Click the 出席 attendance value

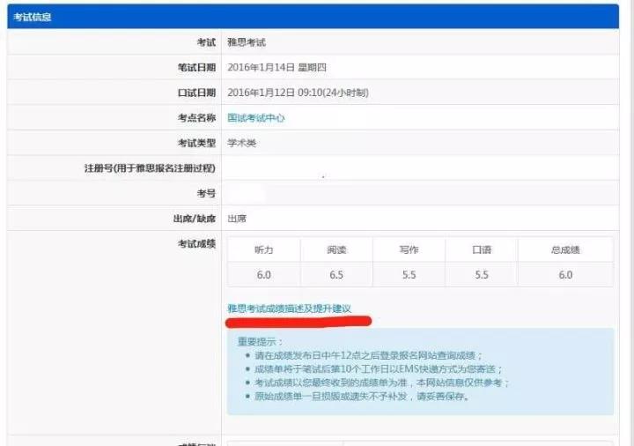[x=236, y=219]
